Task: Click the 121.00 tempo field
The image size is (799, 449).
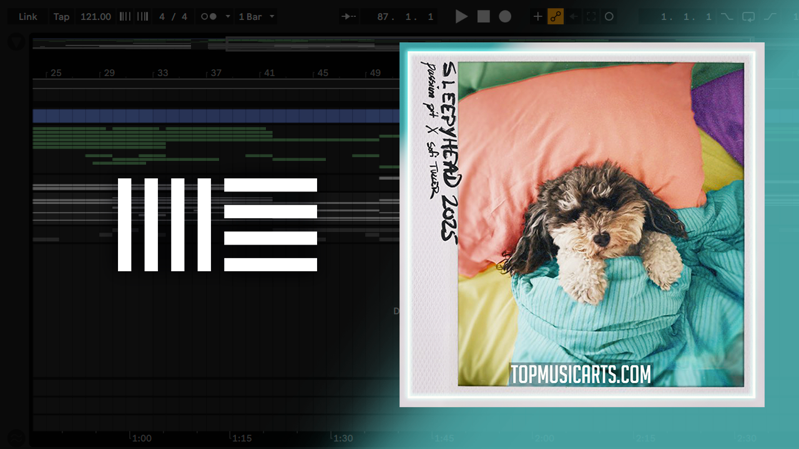Action: [x=96, y=17]
